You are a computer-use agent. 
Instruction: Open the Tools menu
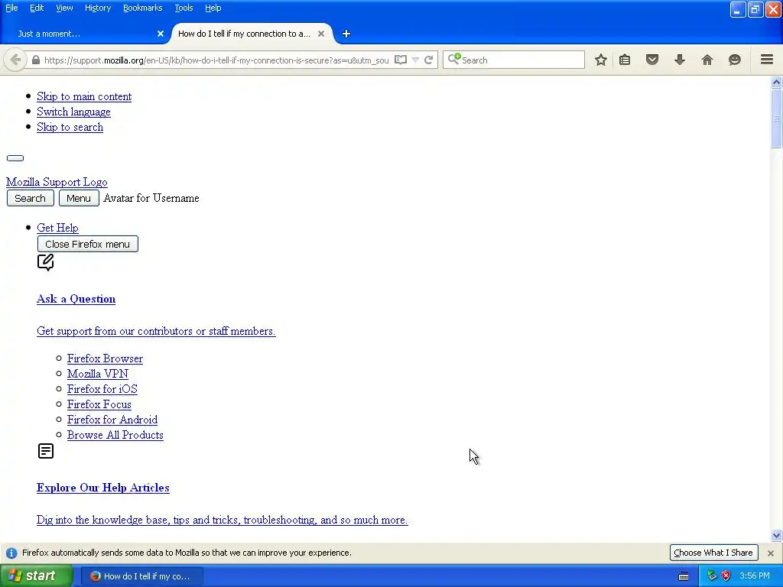(184, 8)
